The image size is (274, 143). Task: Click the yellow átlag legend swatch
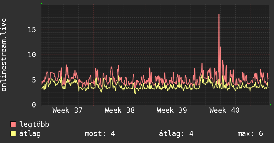click(13, 134)
